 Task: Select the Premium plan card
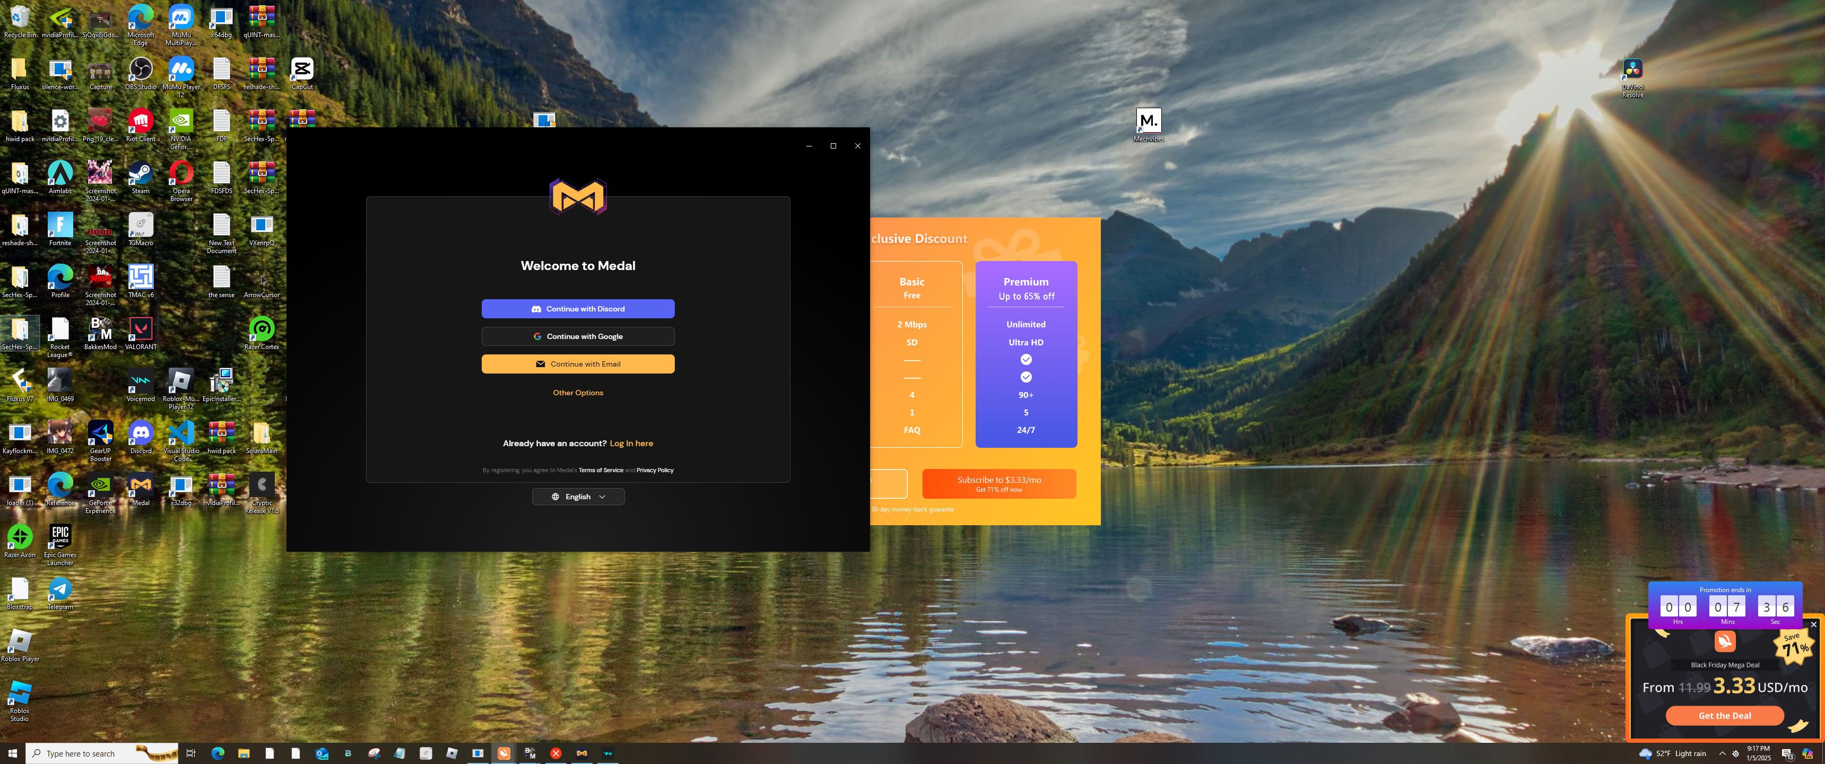click(x=1025, y=354)
